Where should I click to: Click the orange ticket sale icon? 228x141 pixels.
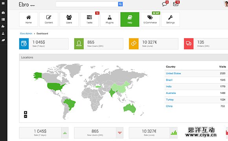point(134,44)
